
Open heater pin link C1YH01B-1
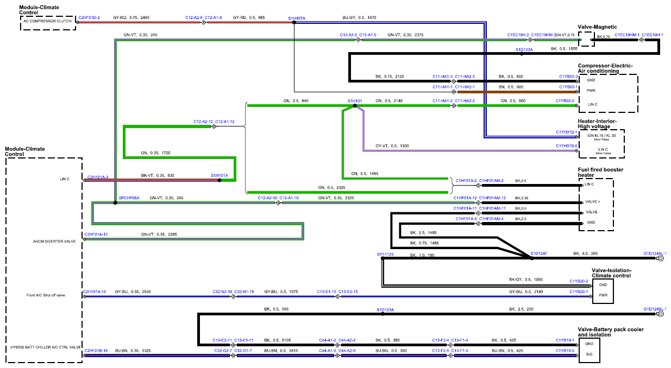[567, 132]
